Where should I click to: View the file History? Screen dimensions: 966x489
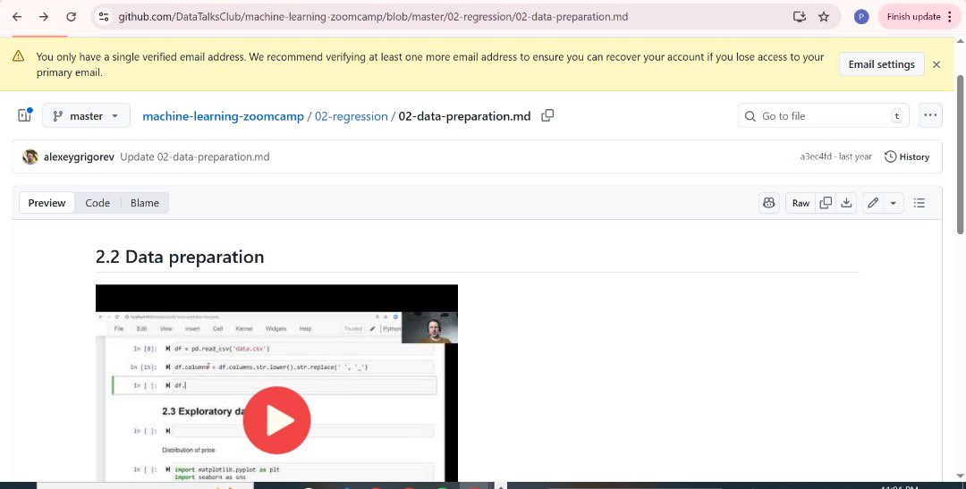point(907,156)
